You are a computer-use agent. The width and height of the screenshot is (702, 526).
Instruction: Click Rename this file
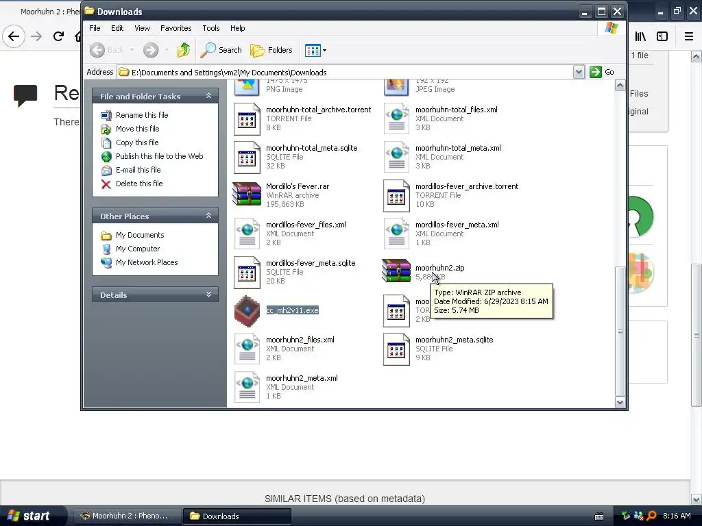coord(142,115)
